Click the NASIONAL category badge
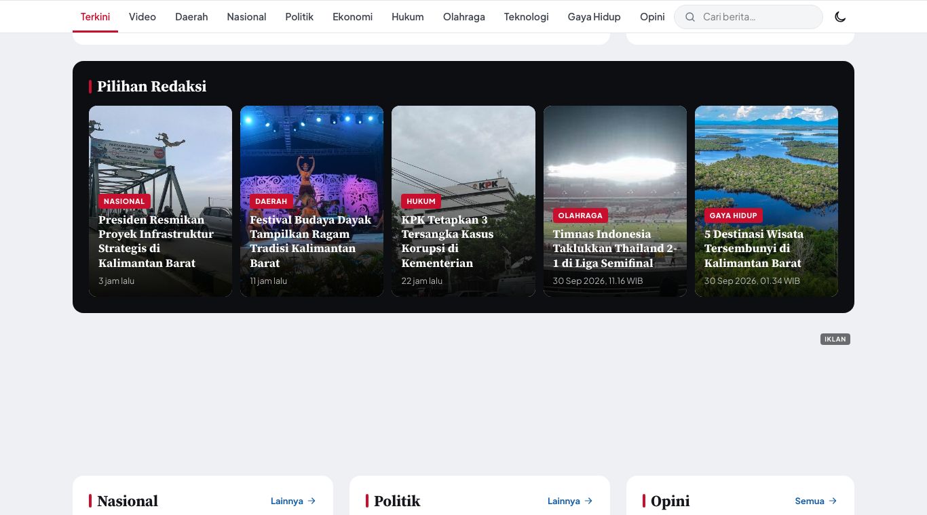 tap(124, 201)
